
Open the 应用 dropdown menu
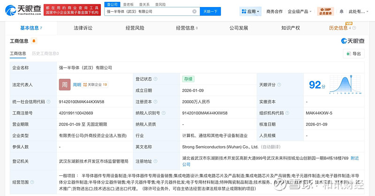(x=250, y=11)
